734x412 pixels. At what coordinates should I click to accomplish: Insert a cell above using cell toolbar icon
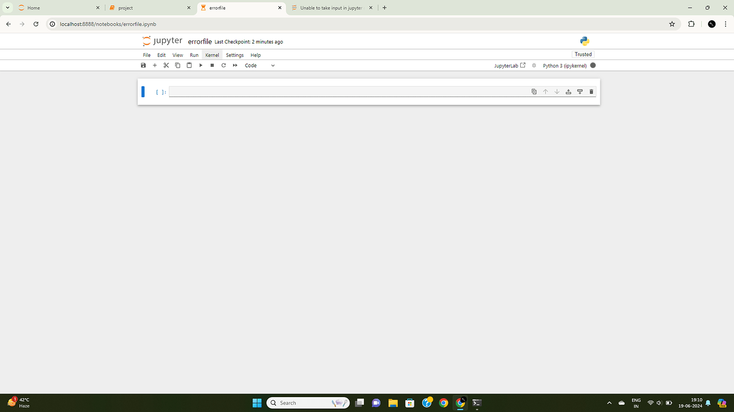pos(568,92)
